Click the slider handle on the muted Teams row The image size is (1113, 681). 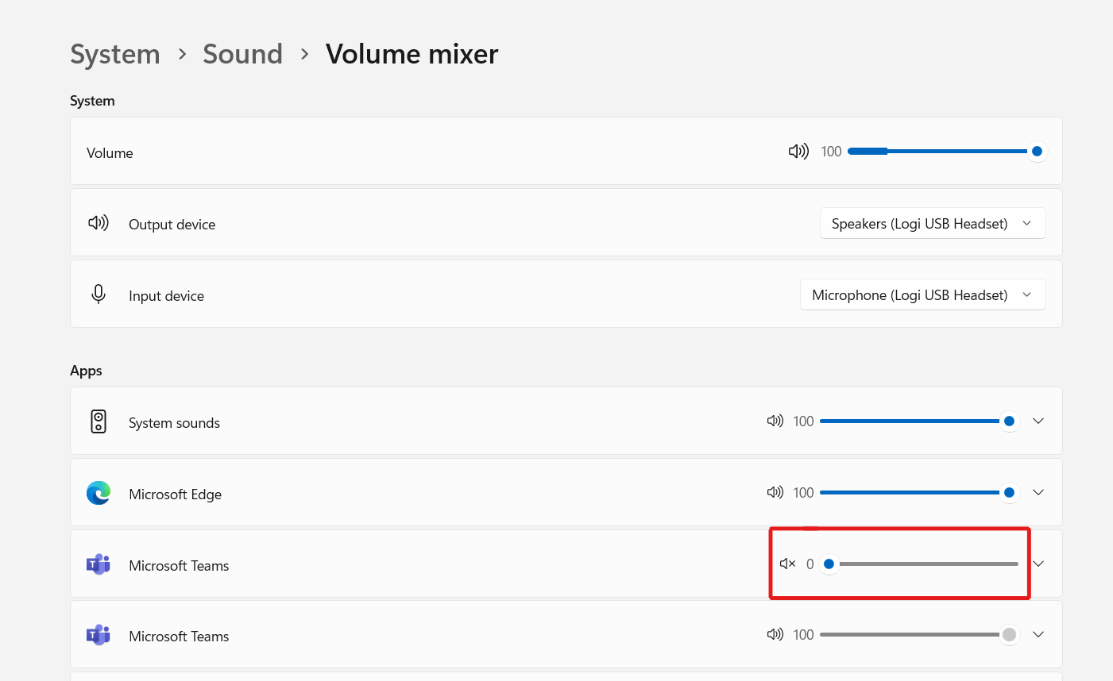(829, 564)
